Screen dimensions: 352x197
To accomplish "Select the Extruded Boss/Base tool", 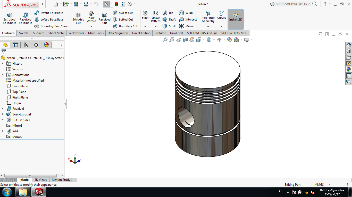I will 10,18.
